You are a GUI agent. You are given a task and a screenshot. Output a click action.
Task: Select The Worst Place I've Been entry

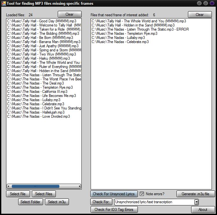[x=44, y=79]
